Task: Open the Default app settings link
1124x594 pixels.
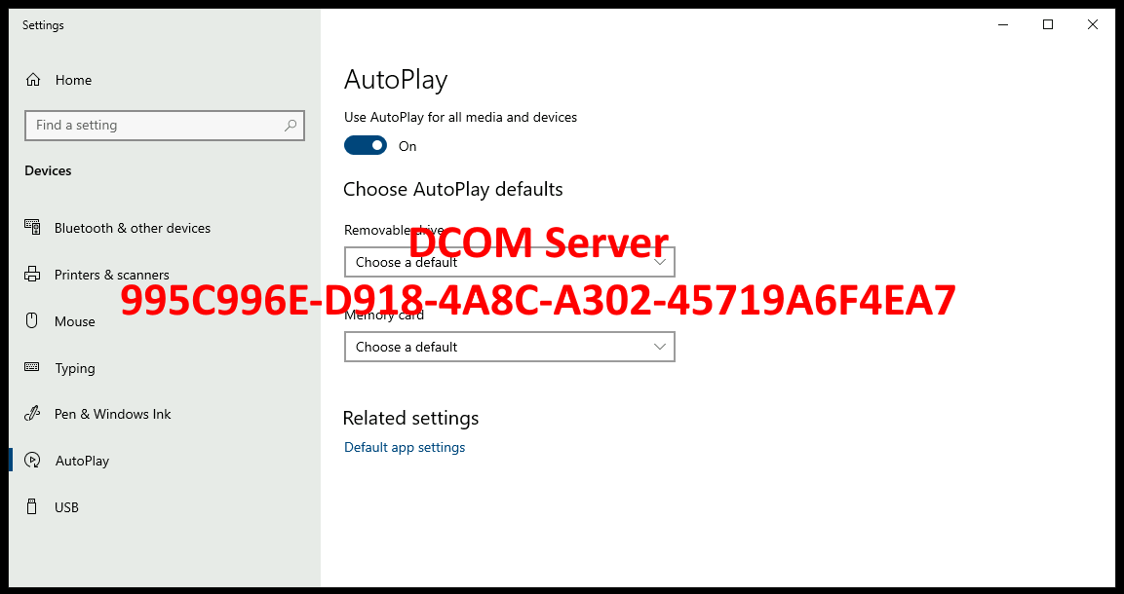Action: point(405,448)
